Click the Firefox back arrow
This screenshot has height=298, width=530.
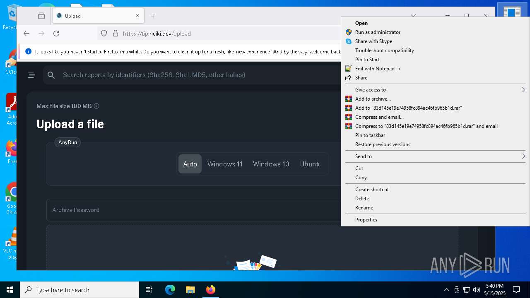26,34
